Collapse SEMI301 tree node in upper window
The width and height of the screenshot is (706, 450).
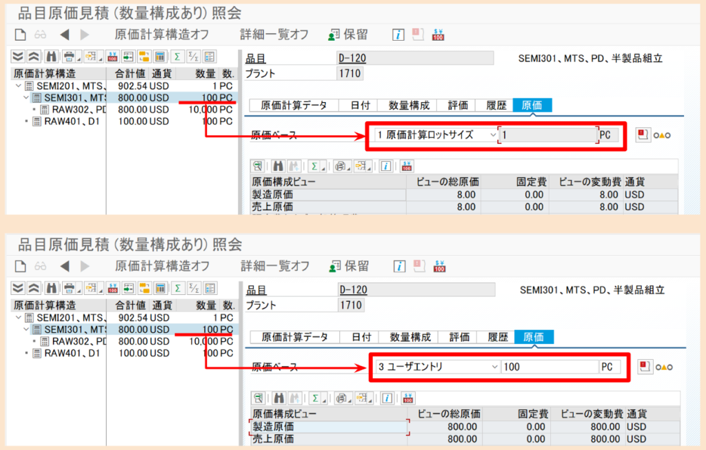[26, 98]
